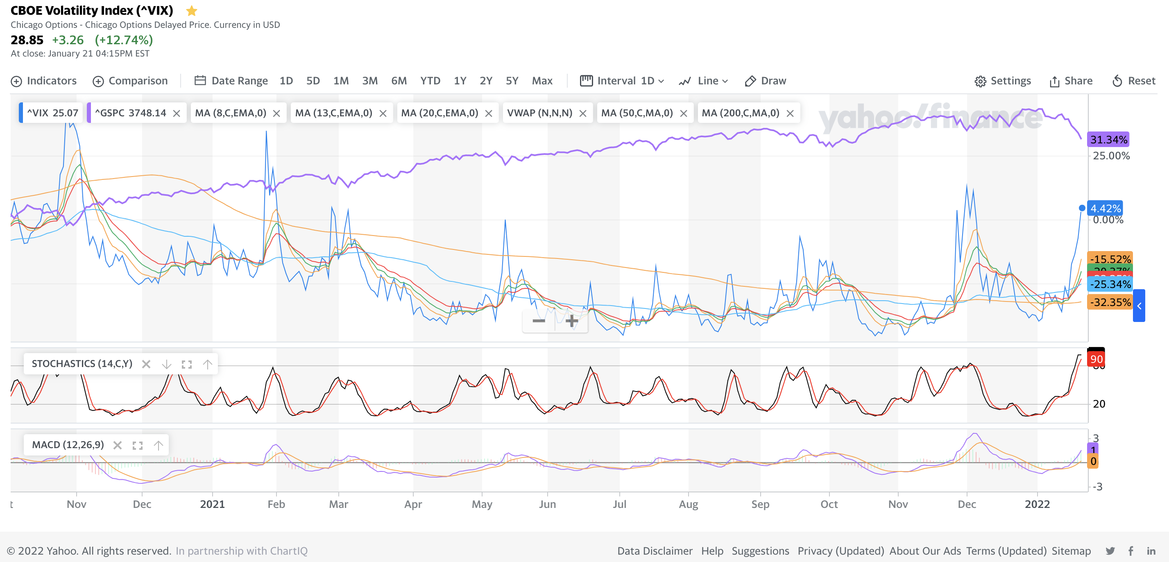
Task: Click the Date Range calendar icon
Action: click(x=200, y=80)
